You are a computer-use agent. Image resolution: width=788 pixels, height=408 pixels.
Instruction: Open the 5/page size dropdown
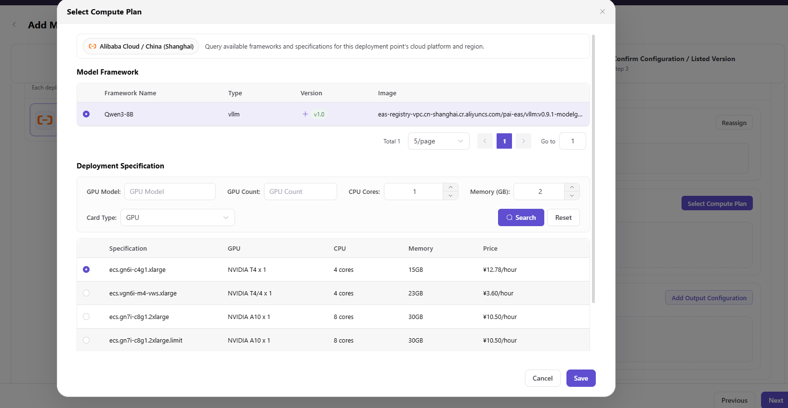pos(439,141)
